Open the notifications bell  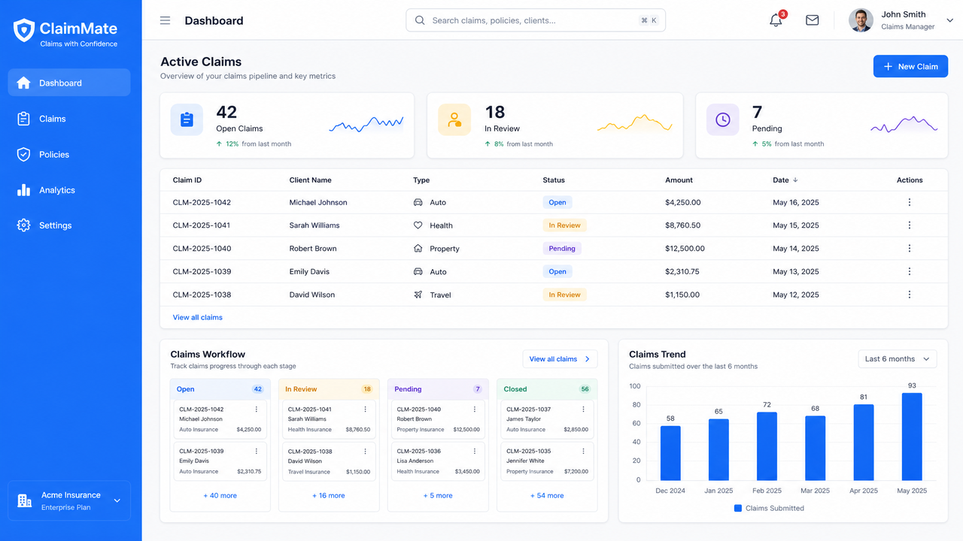click(x=776, y=20)
